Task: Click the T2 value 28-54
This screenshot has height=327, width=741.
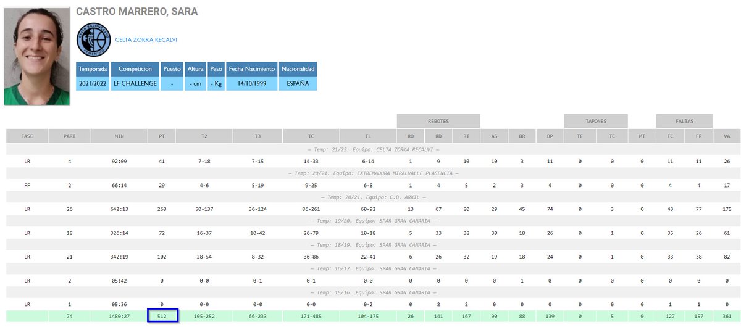Action: 204,257
